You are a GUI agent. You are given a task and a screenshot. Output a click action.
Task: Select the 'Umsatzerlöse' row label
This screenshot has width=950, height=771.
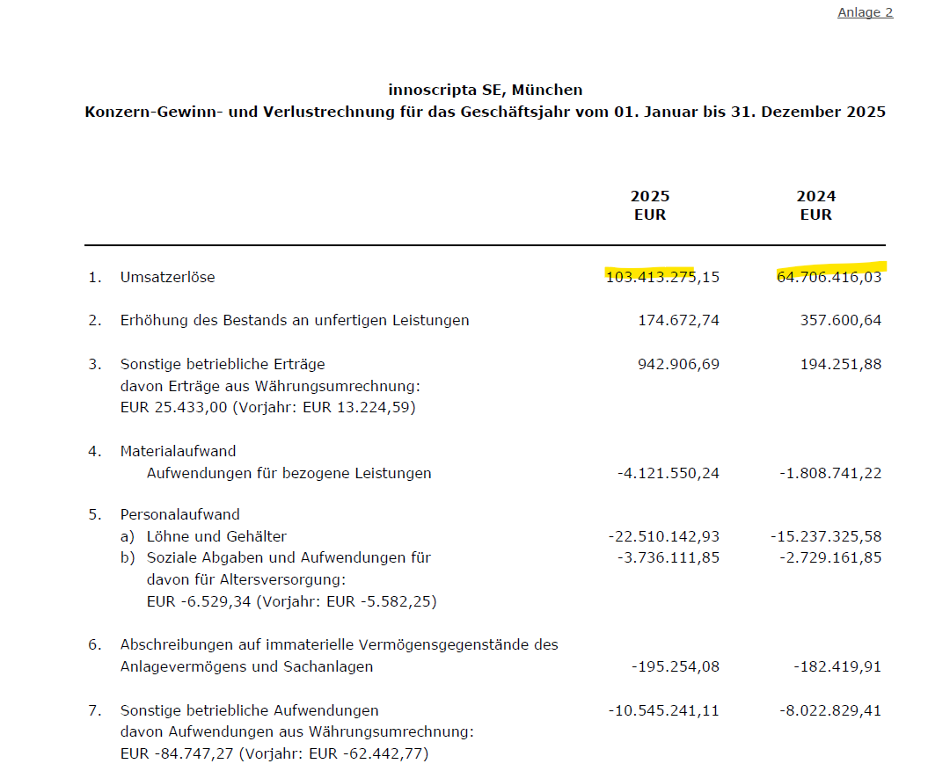(168, 278)
